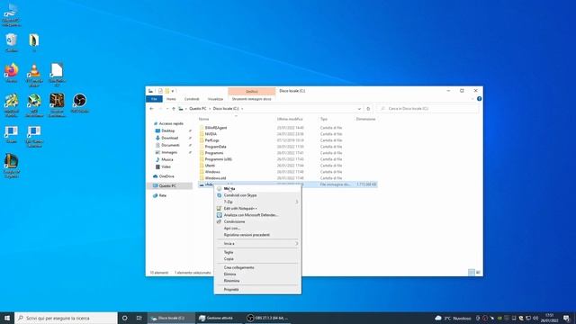Click Disco locale (C:) breadcrumb
This screenshot has height=324, width=576.
(x=226, y=109)
